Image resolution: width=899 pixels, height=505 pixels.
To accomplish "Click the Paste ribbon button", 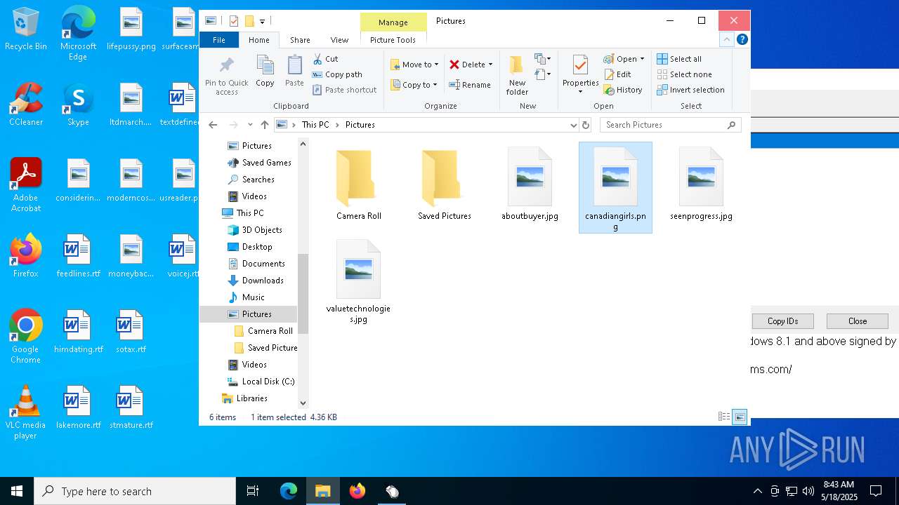I will tap(294, 72).
